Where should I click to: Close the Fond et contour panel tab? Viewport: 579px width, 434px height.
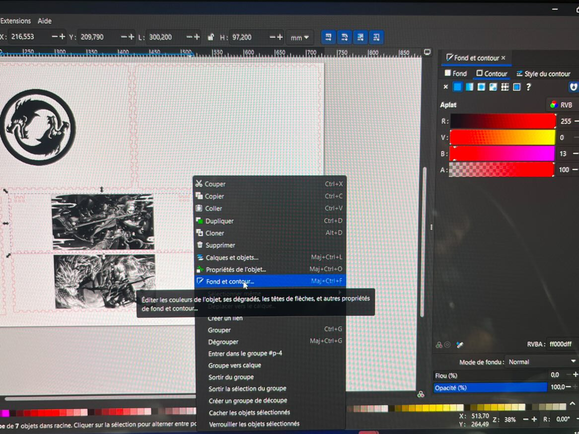point(504,58)
